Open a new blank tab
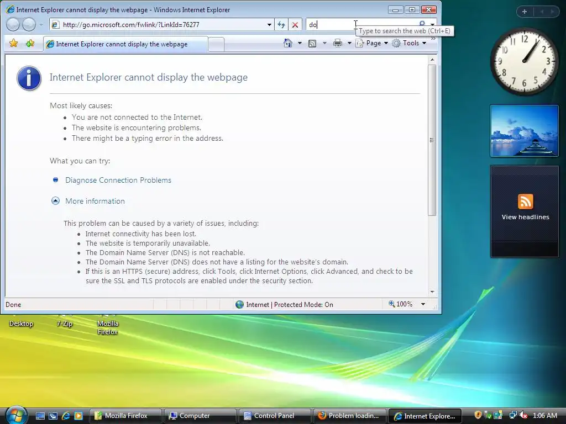Image resolution: width=566 pixels, height=424 pixels. pos(216,44)
